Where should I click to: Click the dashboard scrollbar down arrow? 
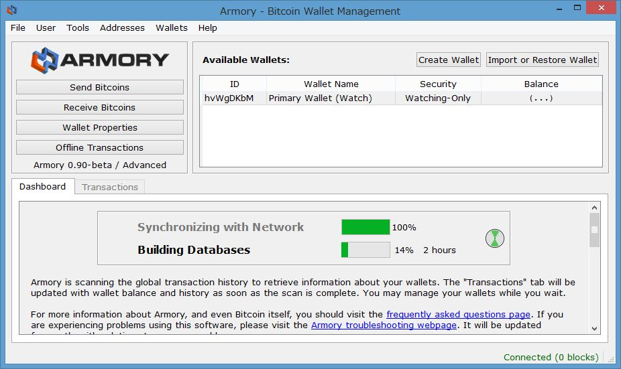click(594, 329)
